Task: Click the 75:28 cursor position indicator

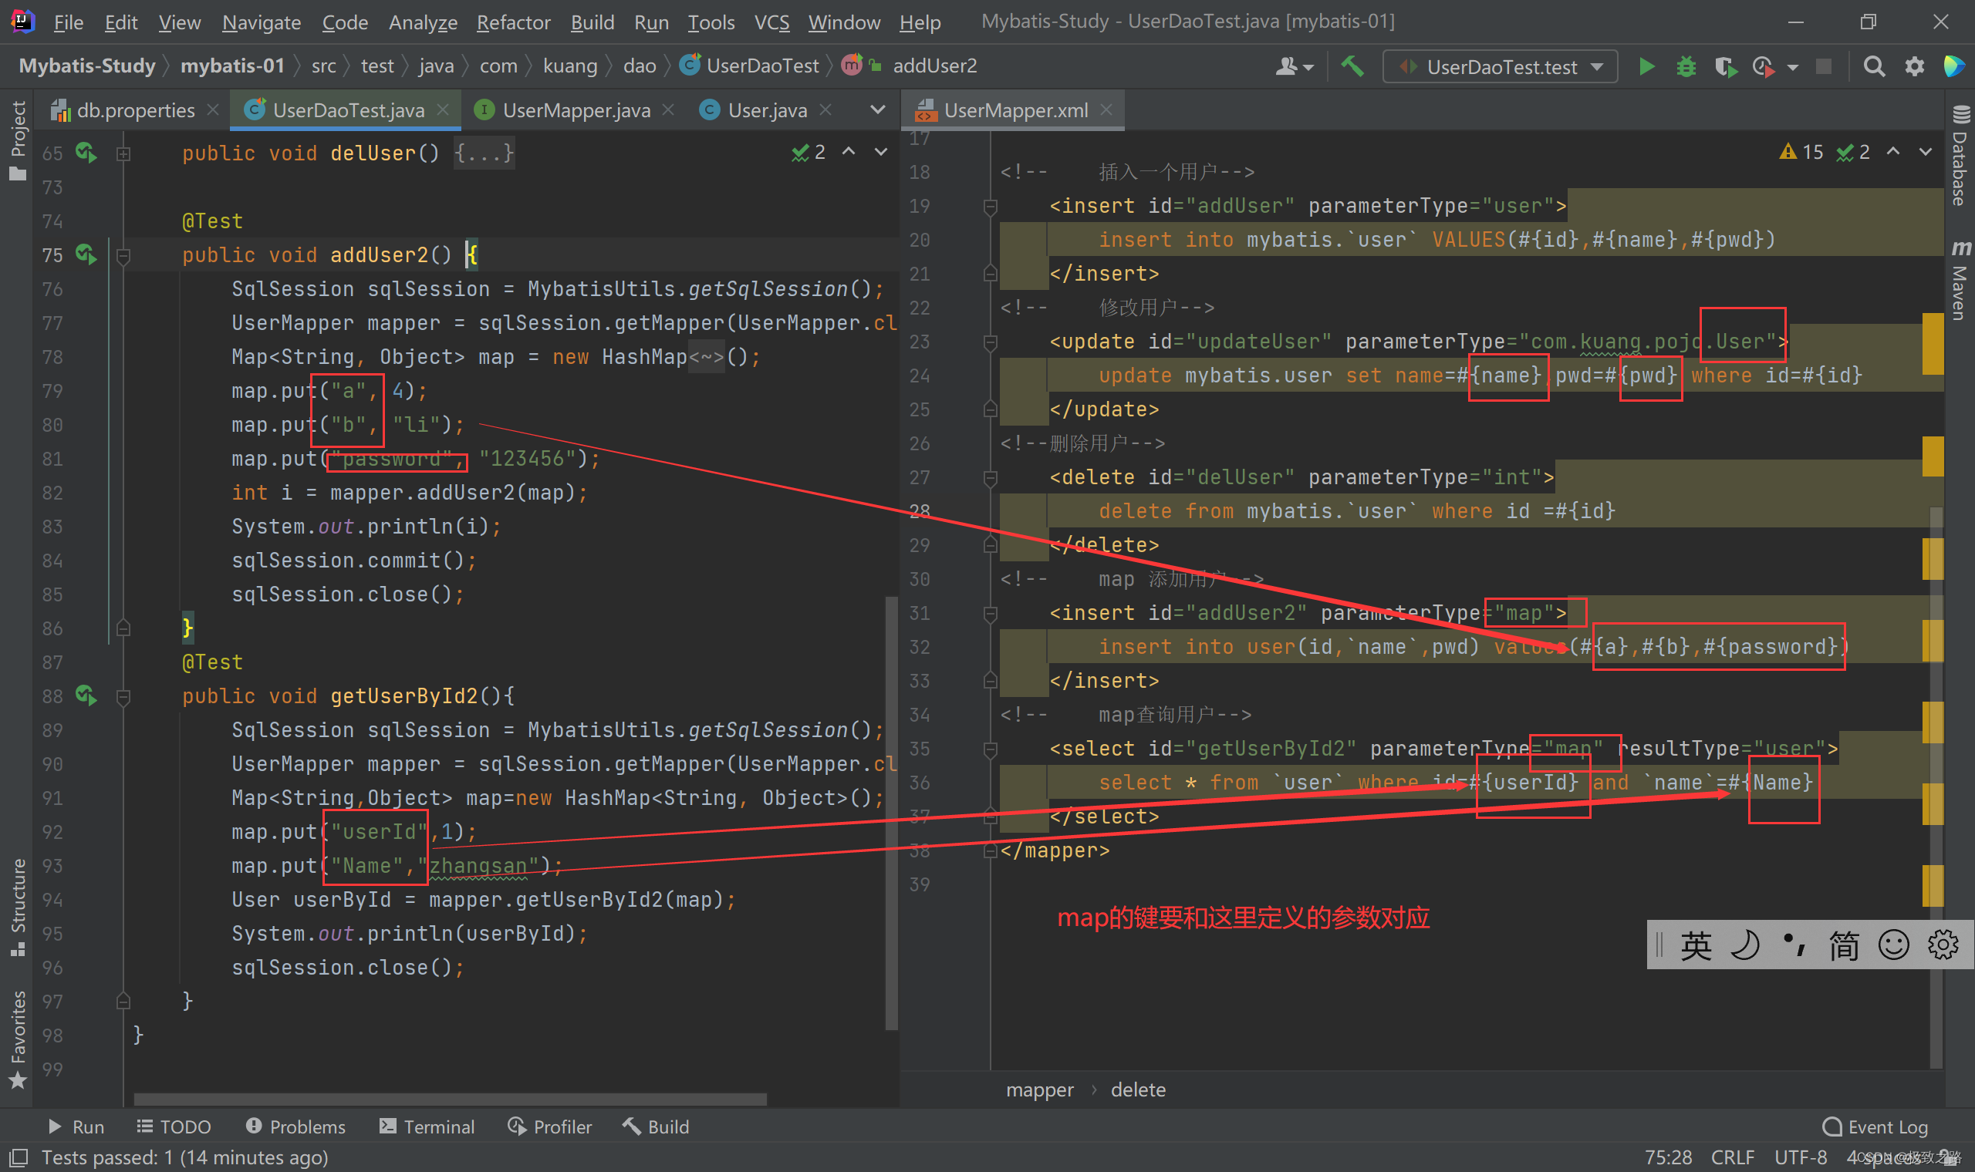Action: pyautogui.click(x=1668, y=1157)
